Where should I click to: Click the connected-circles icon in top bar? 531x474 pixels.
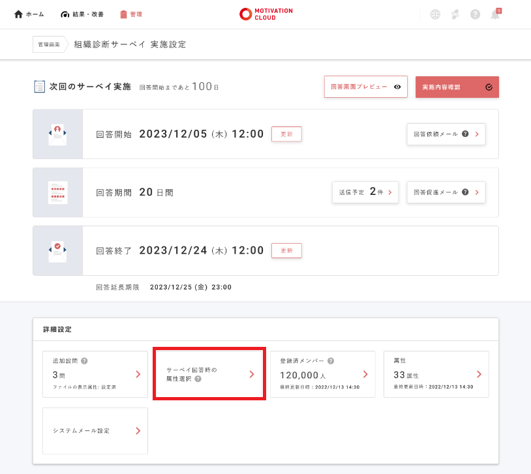coord(455,14)
